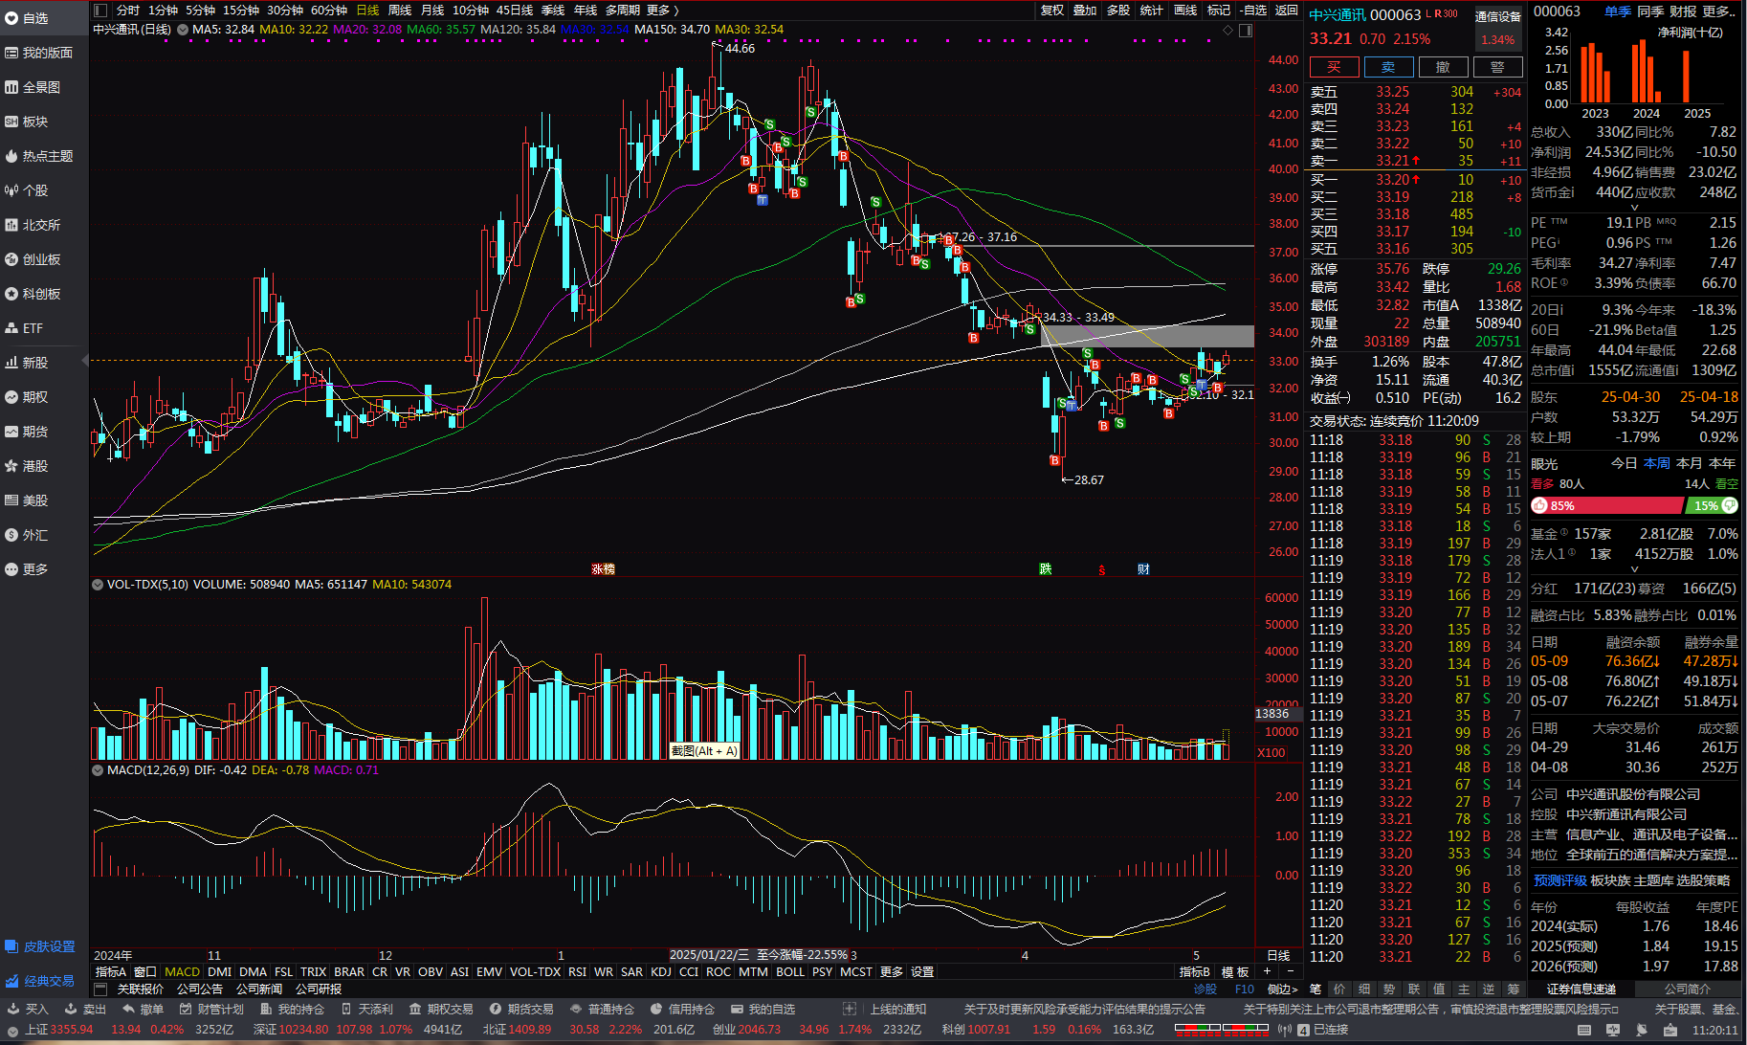The width and height of the screenshot is (1747, 1045).
Task: Open 财管计划 in bottom toolbar
Action: coord(210,1009)
